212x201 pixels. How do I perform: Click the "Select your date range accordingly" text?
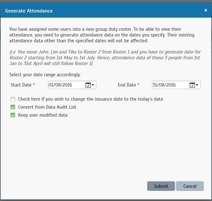45,75
